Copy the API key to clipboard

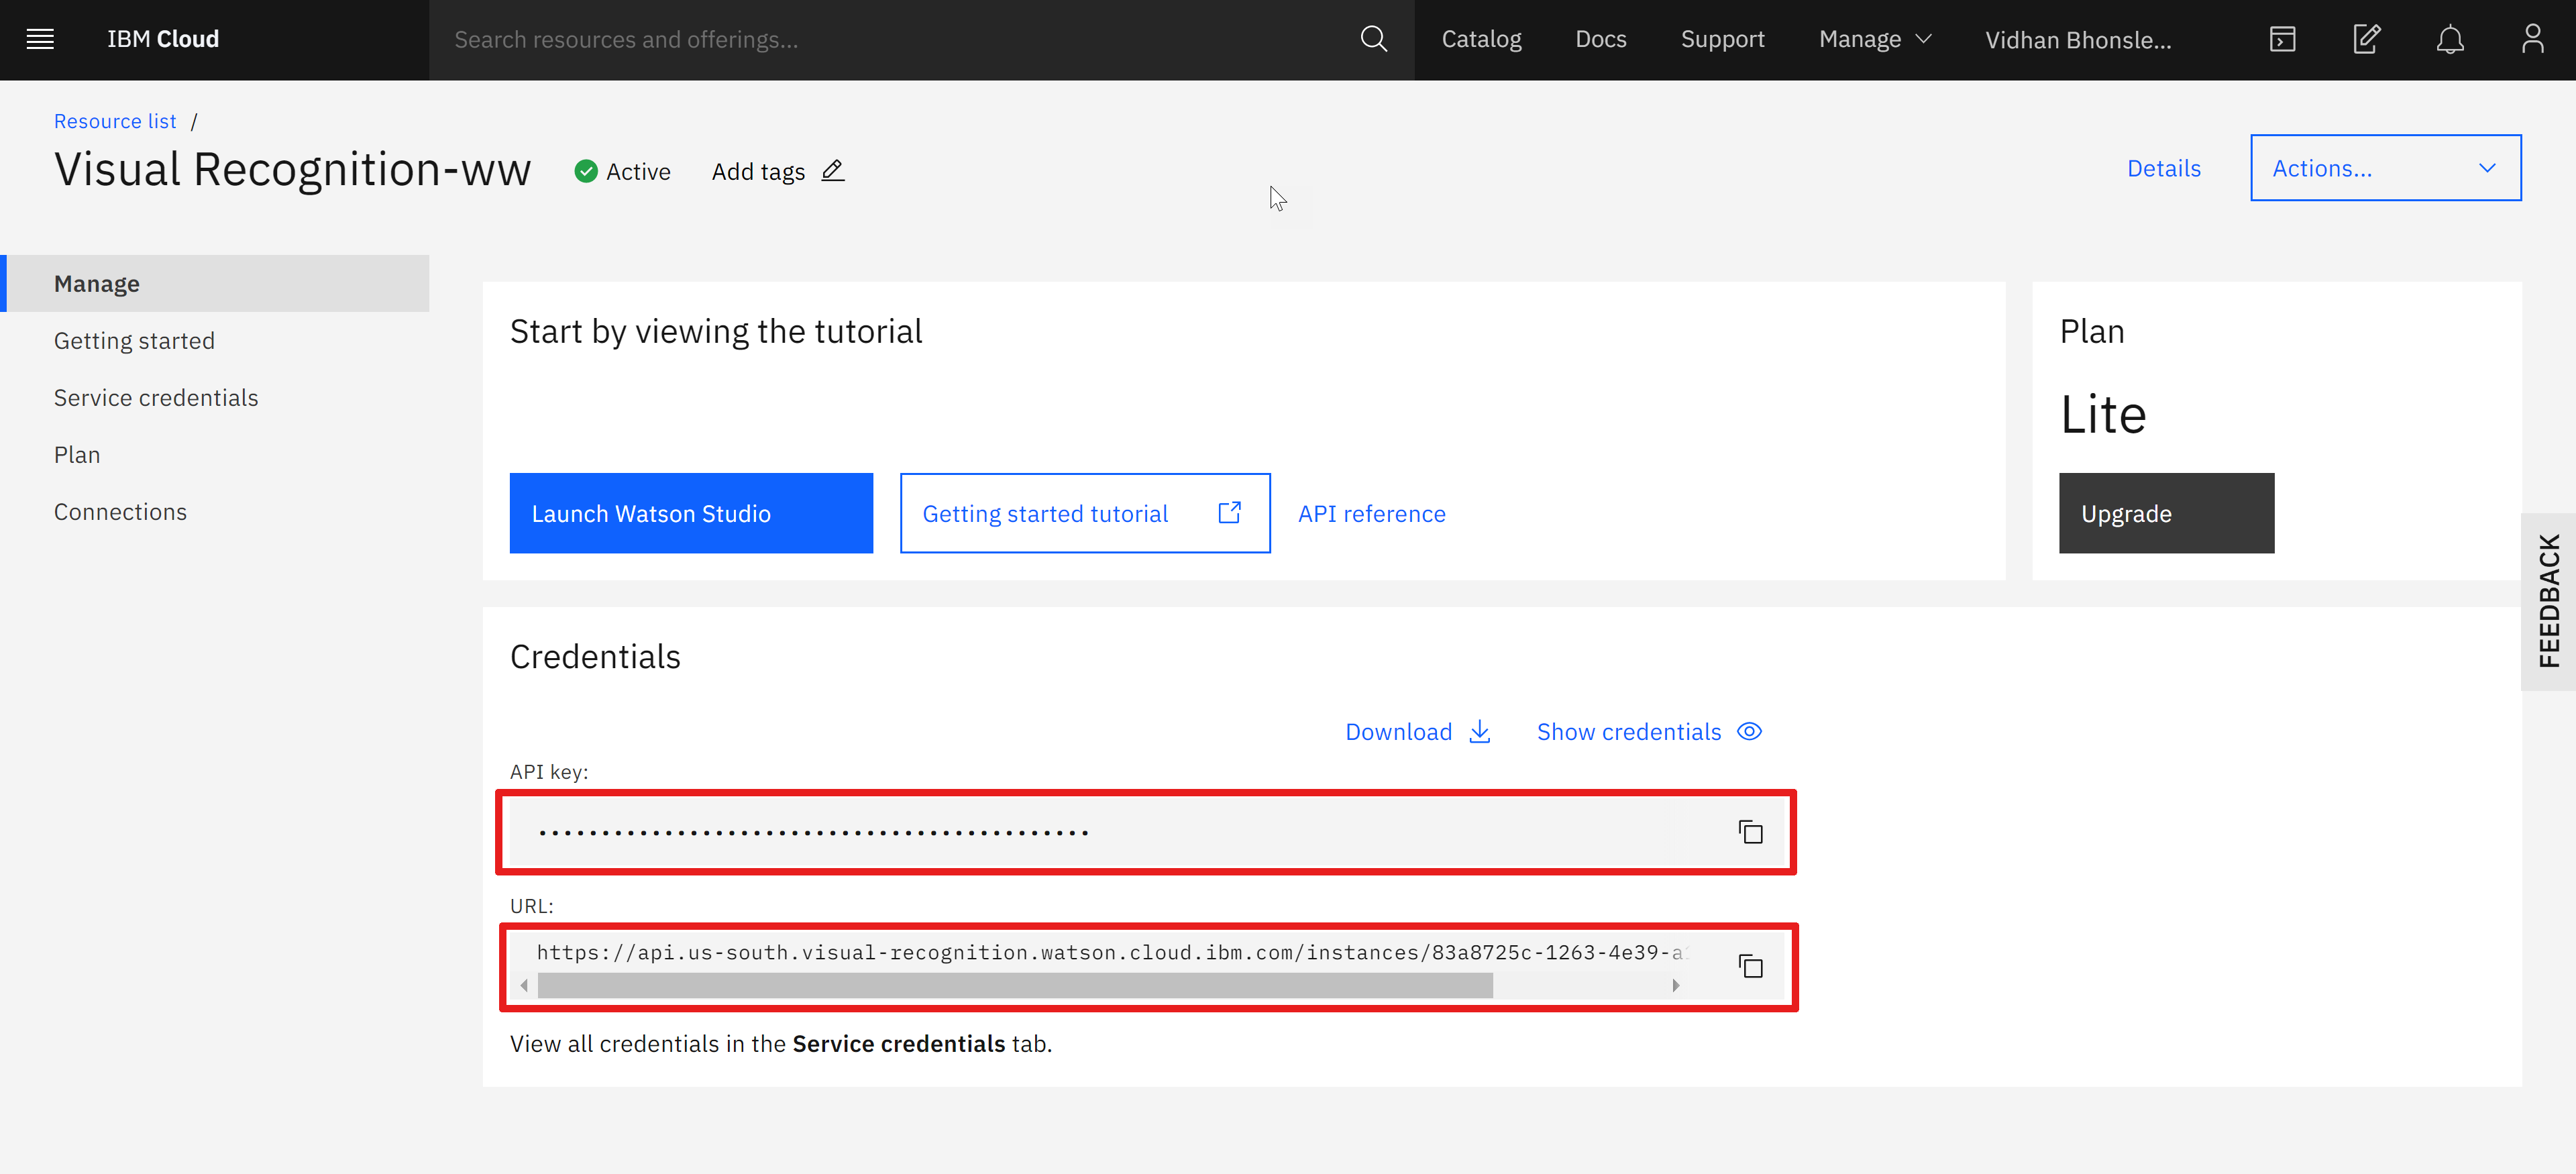click(x=1750, y=832)
